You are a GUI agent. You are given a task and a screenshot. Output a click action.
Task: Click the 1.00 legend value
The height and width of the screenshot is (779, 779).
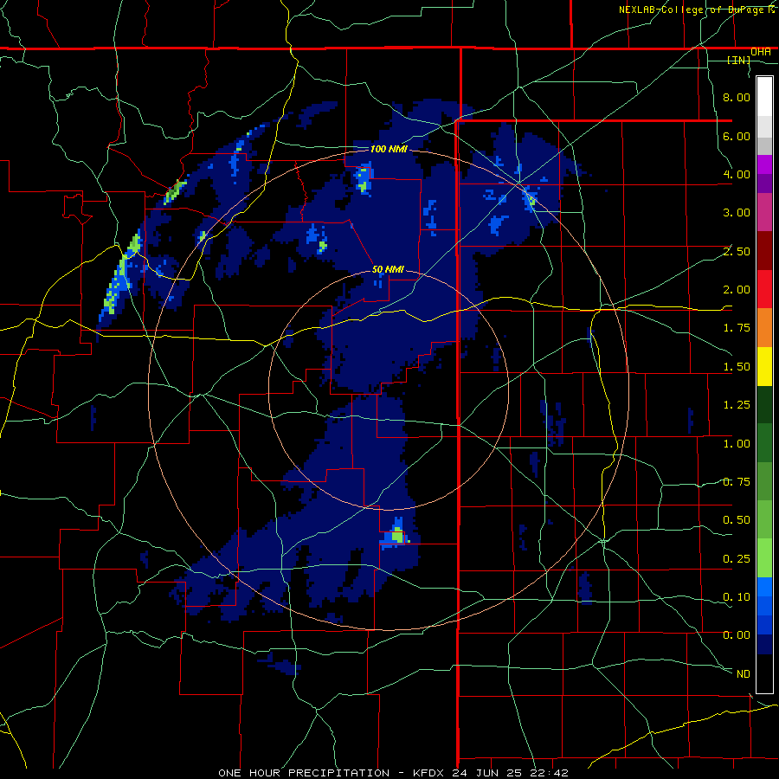pos(737,444)
